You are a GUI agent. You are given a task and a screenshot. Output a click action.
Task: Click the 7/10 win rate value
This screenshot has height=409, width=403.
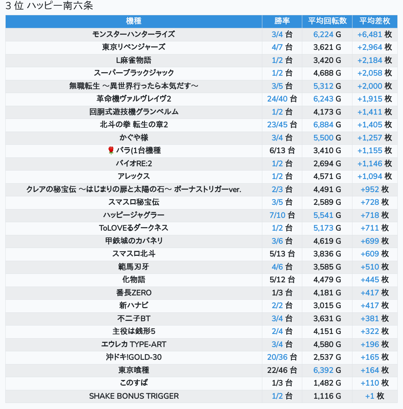277,215
